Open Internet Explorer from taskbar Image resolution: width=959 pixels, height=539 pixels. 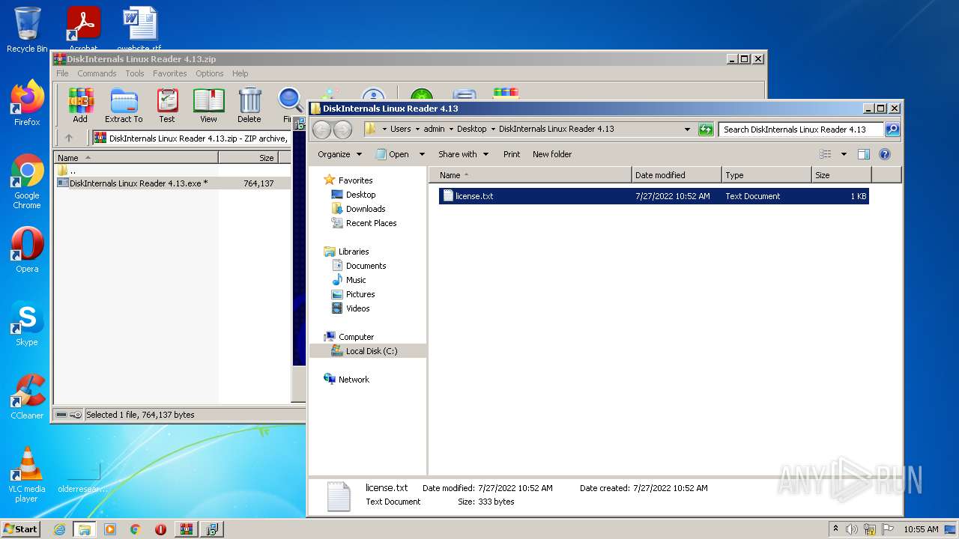[x=59, y=529]
